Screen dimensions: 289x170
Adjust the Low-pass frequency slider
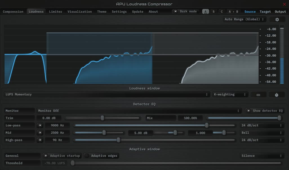click(154, 126)
